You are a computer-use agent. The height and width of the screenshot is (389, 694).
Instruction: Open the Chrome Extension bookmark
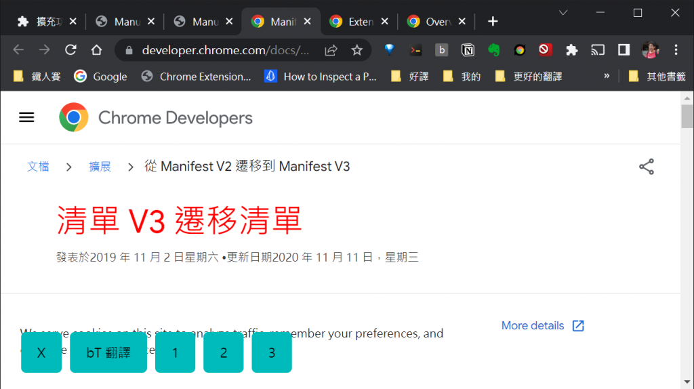point(196,77)
